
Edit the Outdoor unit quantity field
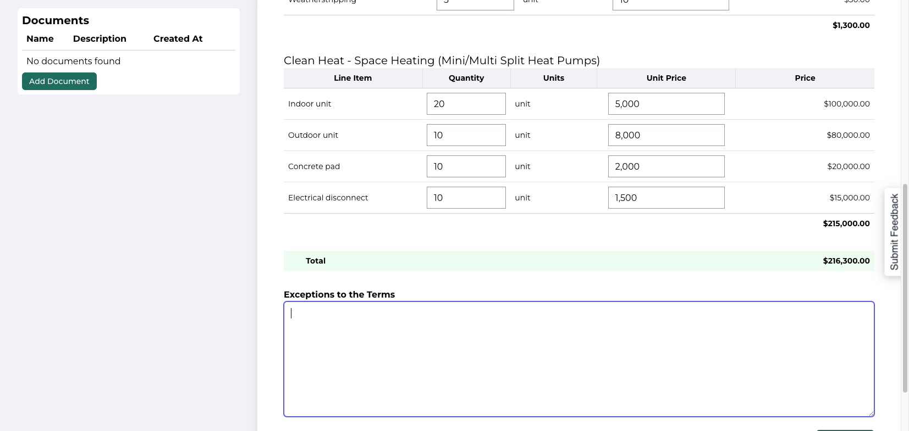coord(466,135)
